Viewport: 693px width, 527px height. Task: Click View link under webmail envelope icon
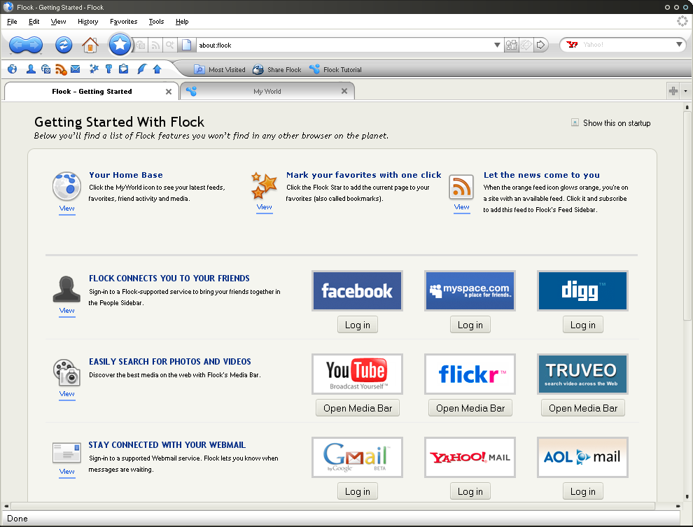click(66, 471)
